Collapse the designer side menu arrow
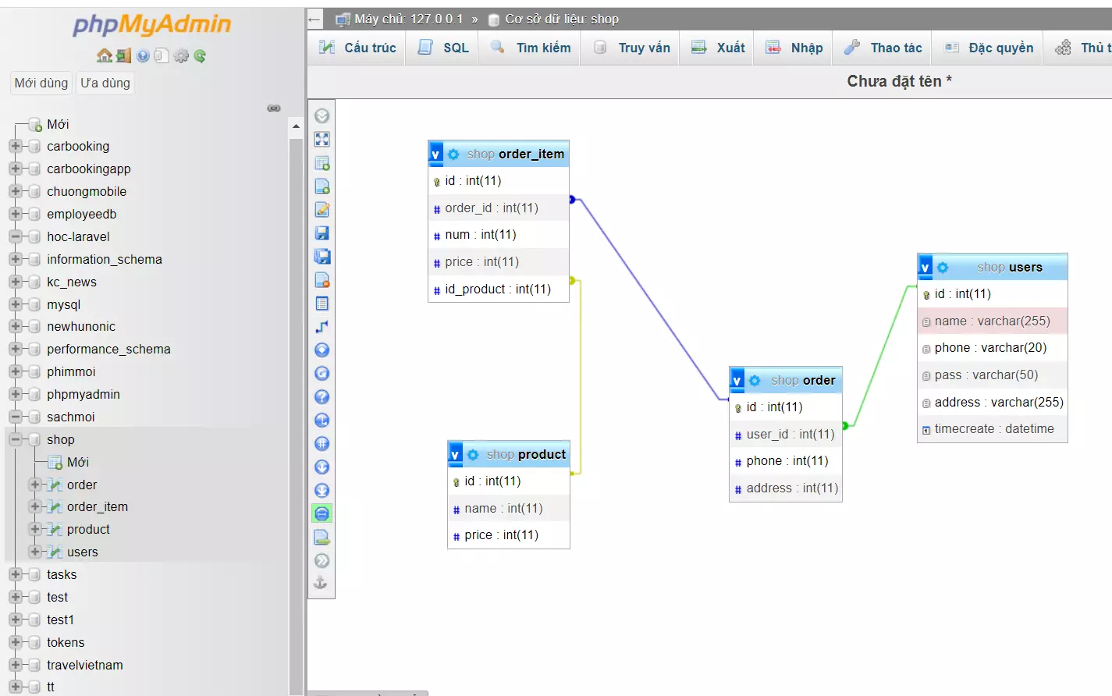The height and width of the screenshot is (696, 1112). pyautogui.click(x=322, y=116)
